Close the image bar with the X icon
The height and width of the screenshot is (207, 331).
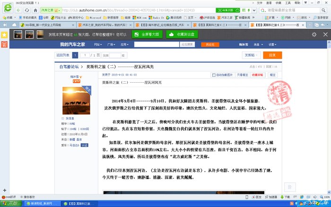tap(325, 34)
